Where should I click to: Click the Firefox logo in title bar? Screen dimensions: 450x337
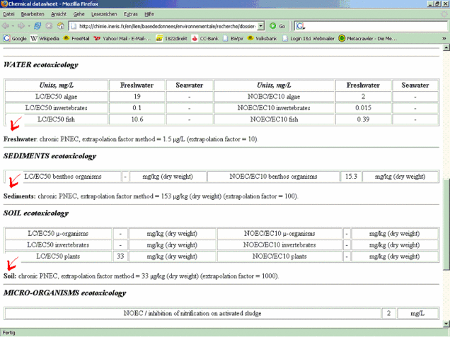click(4, 4)
